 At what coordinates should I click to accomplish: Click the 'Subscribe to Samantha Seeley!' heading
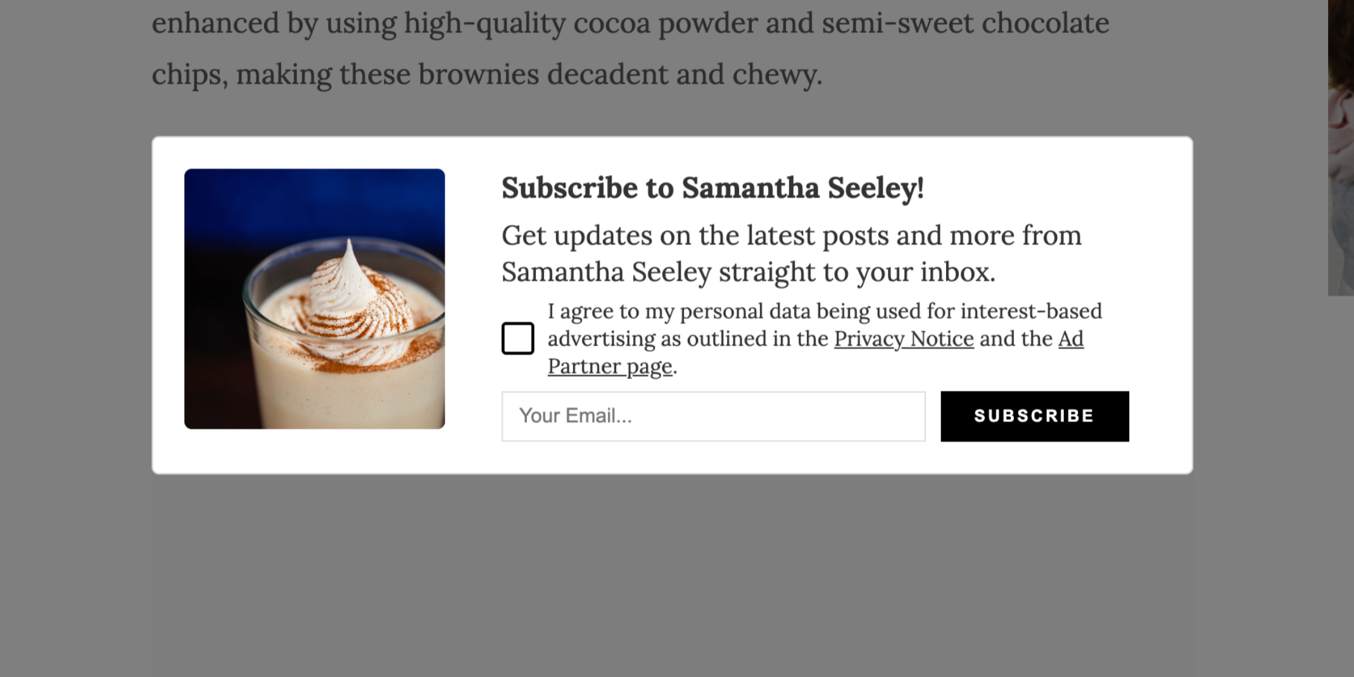click(712, 188)
